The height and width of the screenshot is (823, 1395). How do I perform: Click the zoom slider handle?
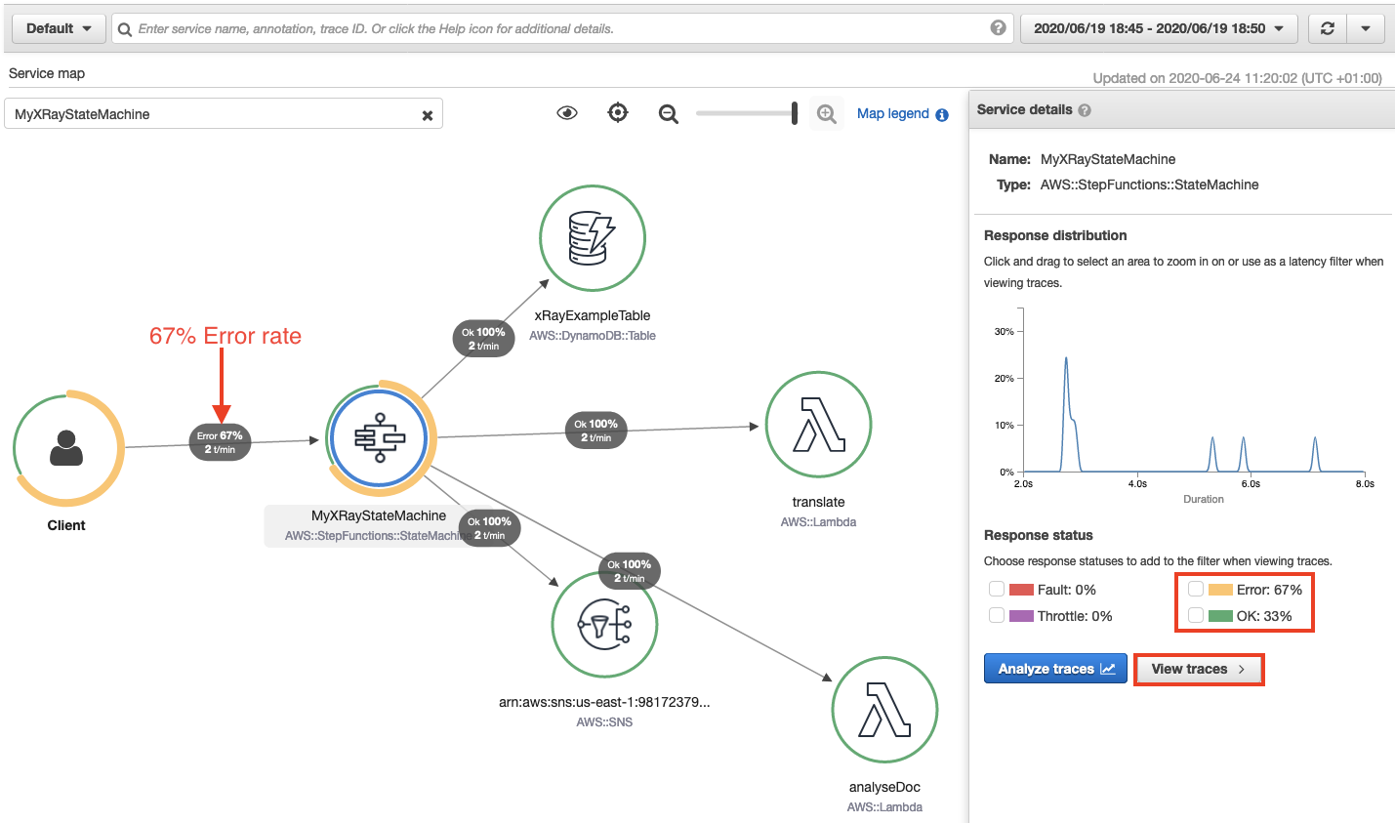(795, 113)
